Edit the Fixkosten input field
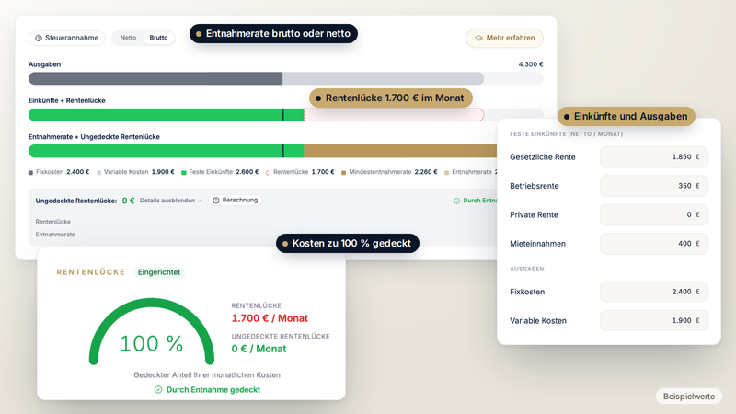This screenshot has height=414, width=736. click(653, 292)
